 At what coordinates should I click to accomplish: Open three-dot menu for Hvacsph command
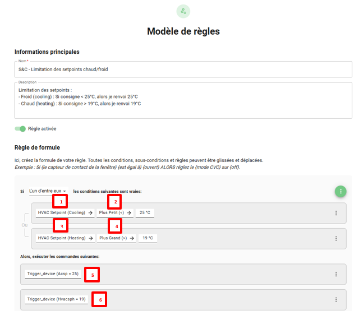pos(336,299)
